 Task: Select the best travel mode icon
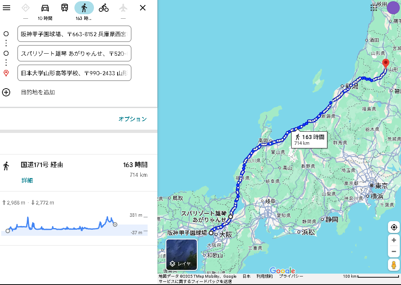point(26,8)
